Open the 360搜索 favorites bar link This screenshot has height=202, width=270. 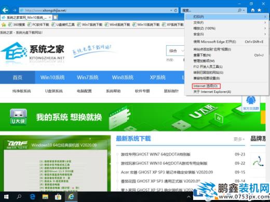[x=17, y=24]
